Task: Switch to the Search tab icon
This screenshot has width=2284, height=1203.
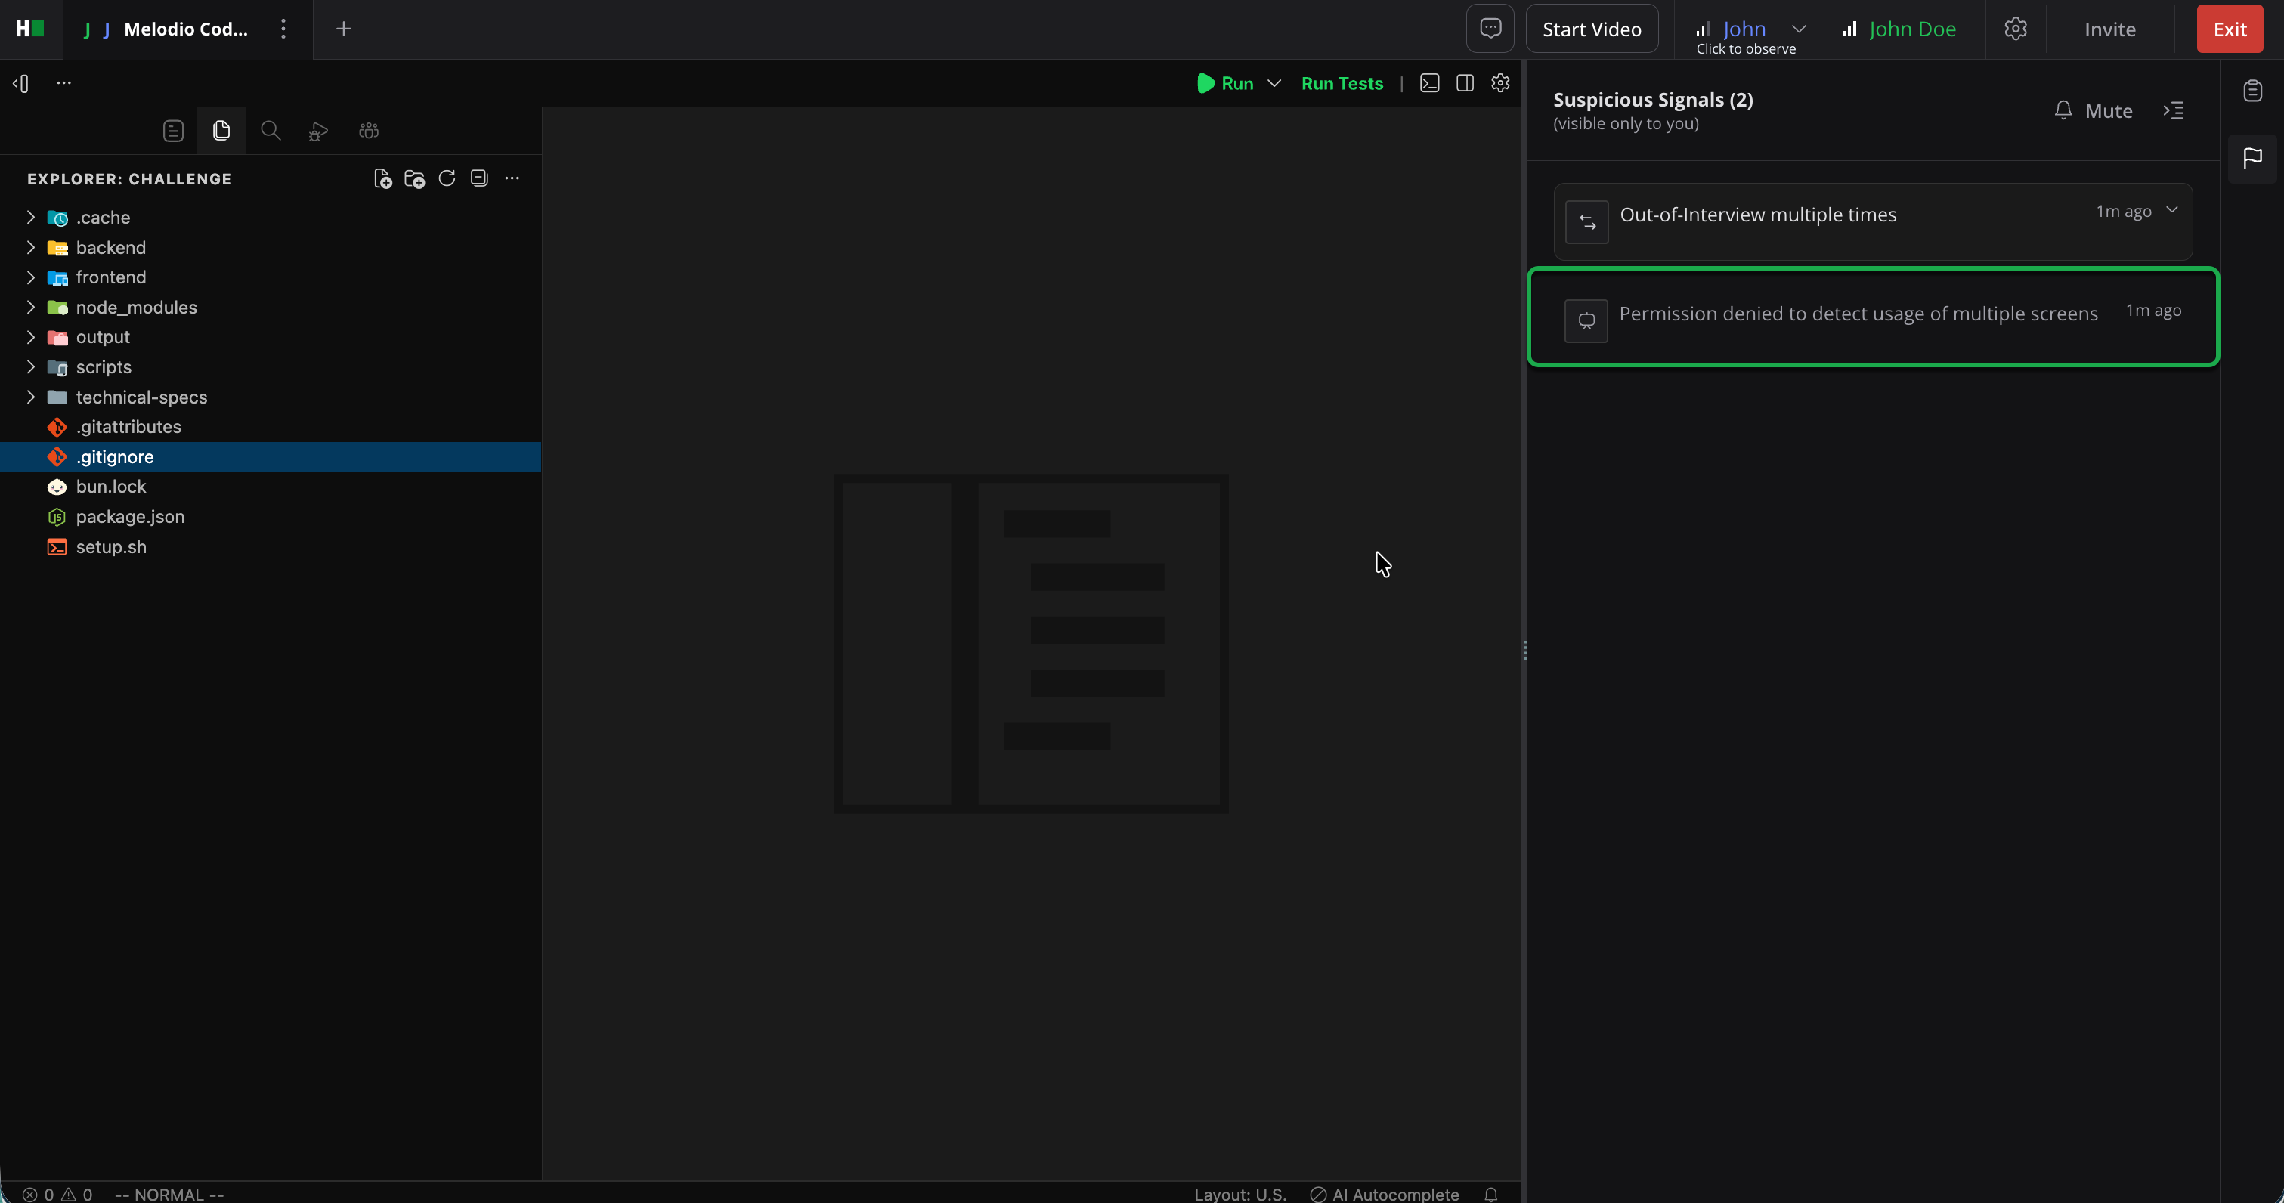Action: (271, 131)
